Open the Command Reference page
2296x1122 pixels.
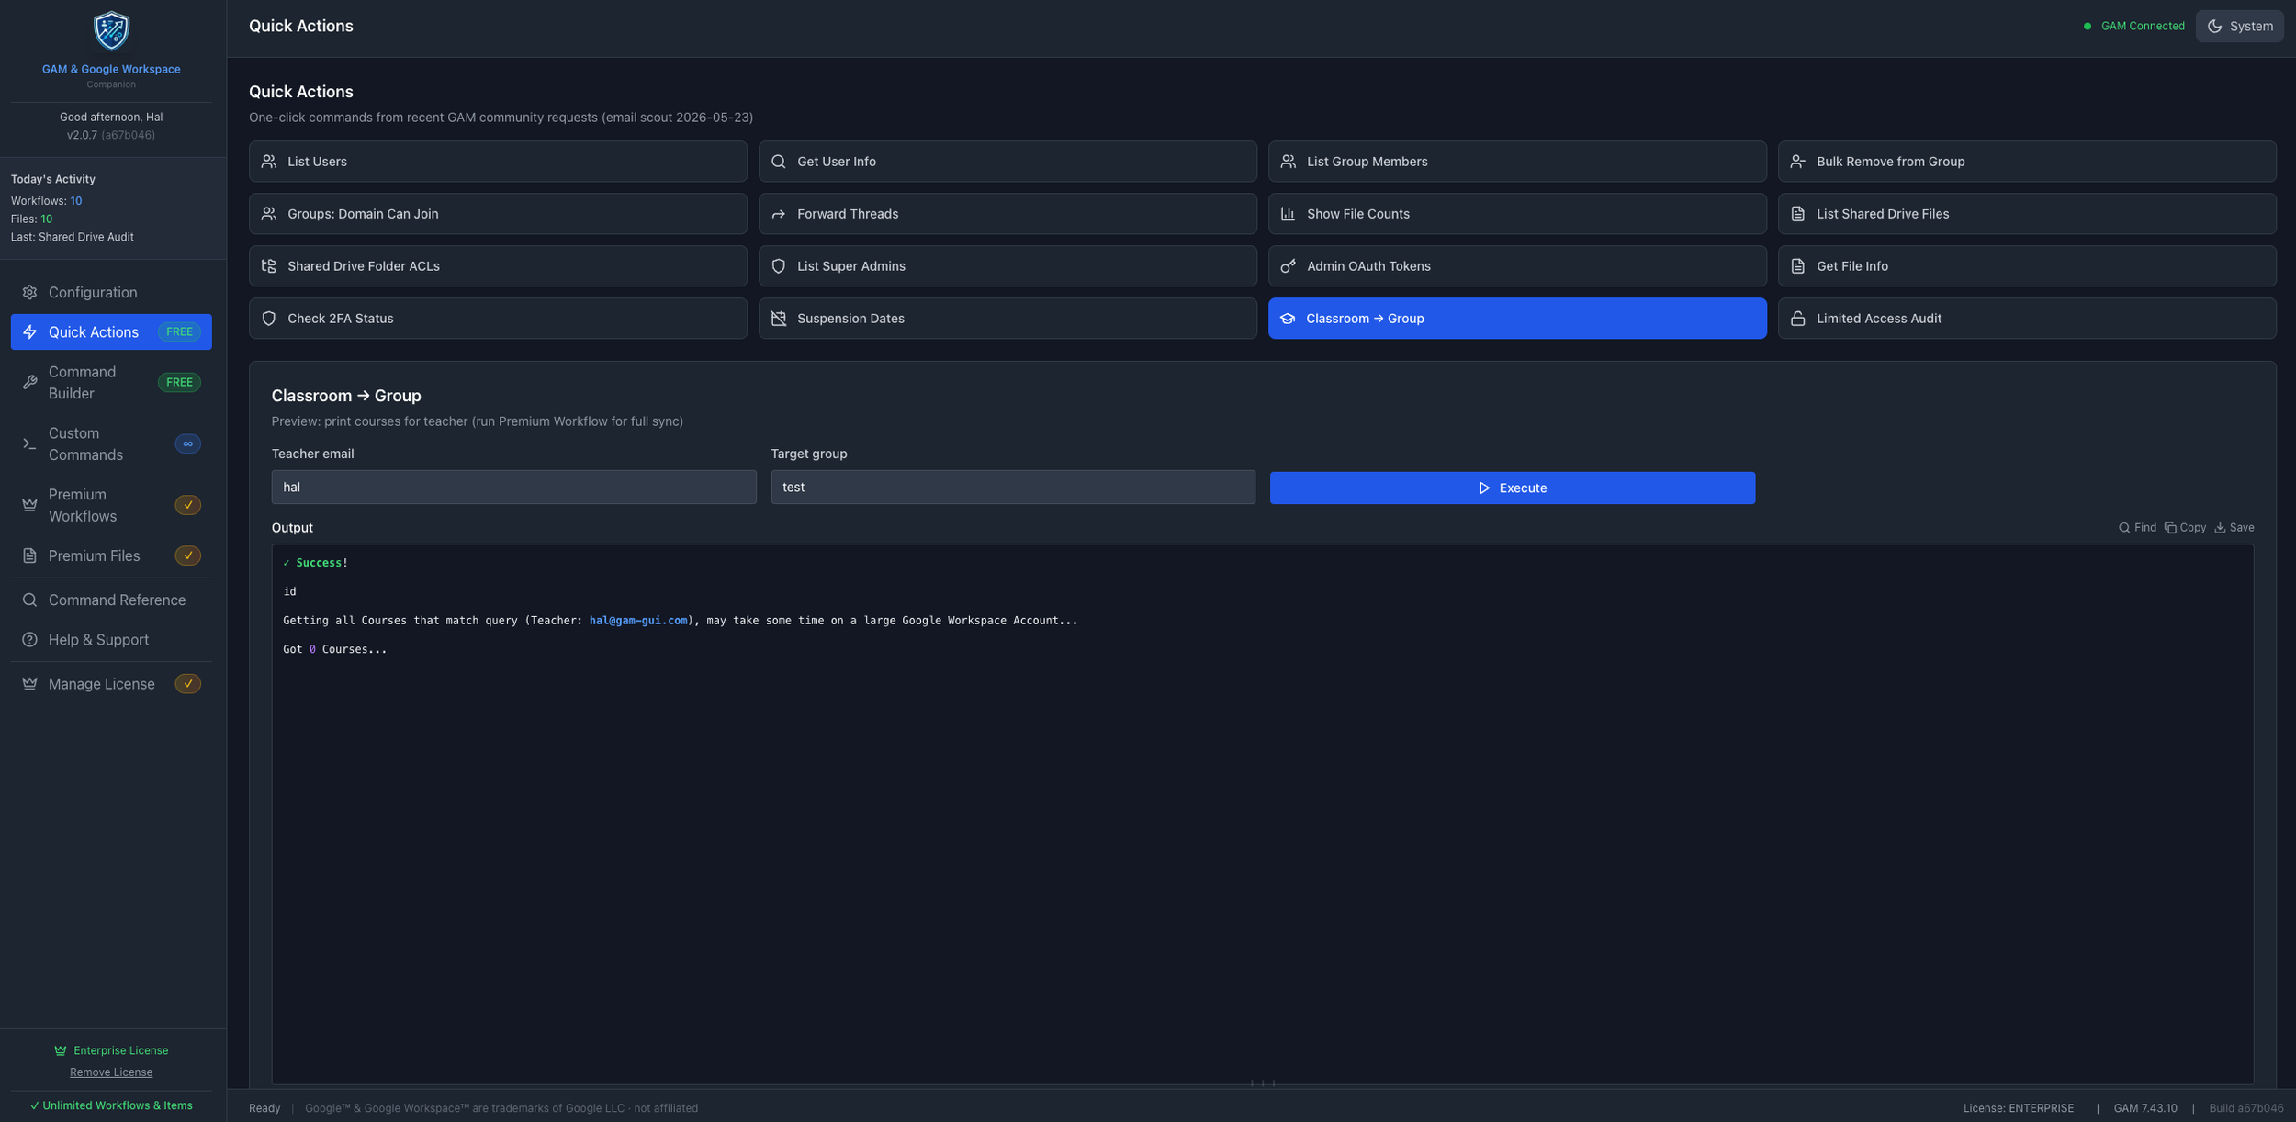111,600
